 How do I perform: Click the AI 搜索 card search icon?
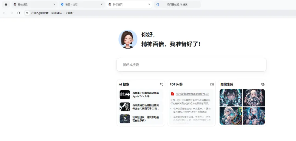(161, 84)
